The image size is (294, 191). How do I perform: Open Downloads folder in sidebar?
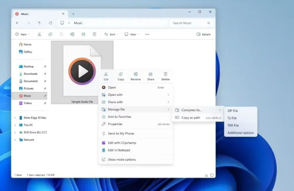pyautogui.click(x=31, y=74)
